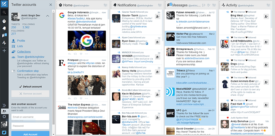Open follow menu for IL0VETHE80s&90s
This screenshot has height=136, width=275.
[x=266, y=42]
